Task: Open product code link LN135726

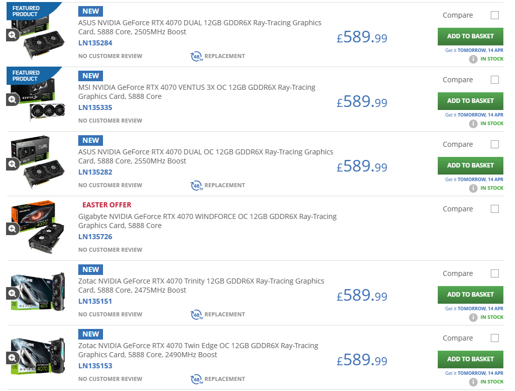Action: (95, 237)
